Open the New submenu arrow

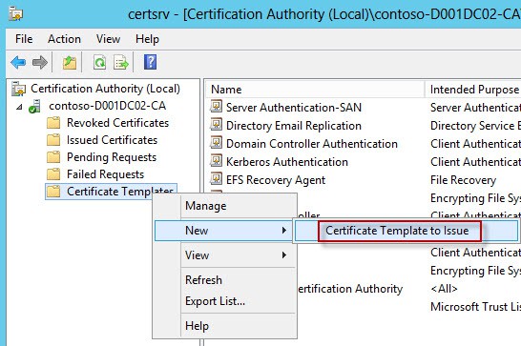coord(284,230)
